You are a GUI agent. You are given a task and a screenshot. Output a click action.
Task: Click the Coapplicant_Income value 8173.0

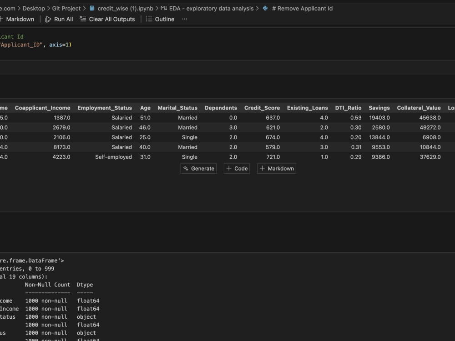coord(62,147)
